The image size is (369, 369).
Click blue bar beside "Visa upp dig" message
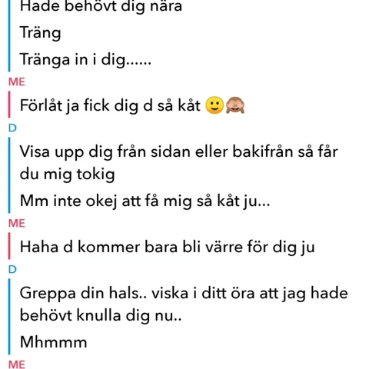[x=9, y=175]
